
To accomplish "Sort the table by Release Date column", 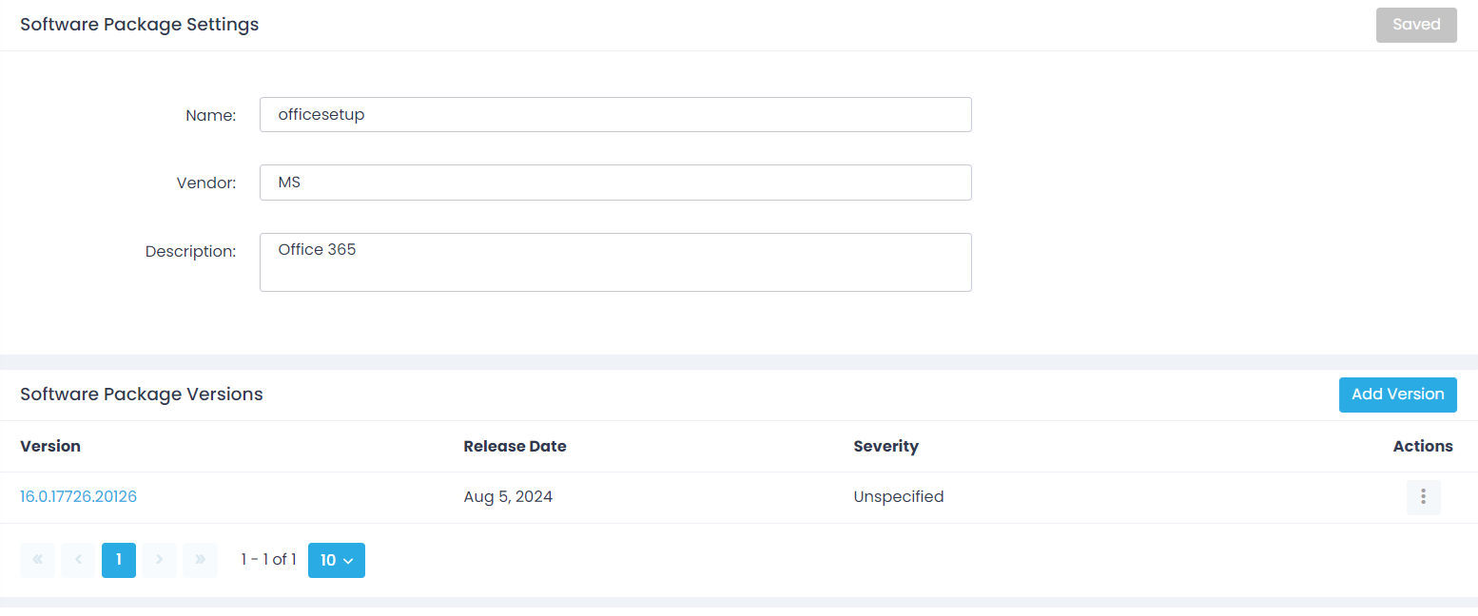I will click(515, 446).
